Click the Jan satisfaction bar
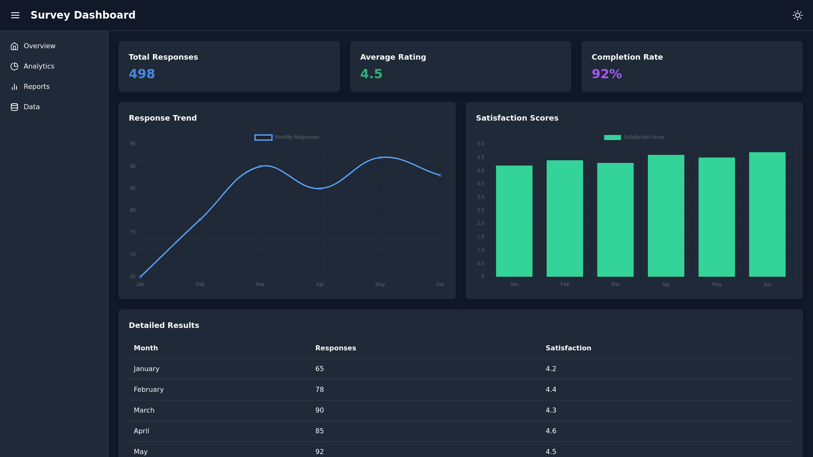This screenshot has height=457, width=813. point(514,221)
